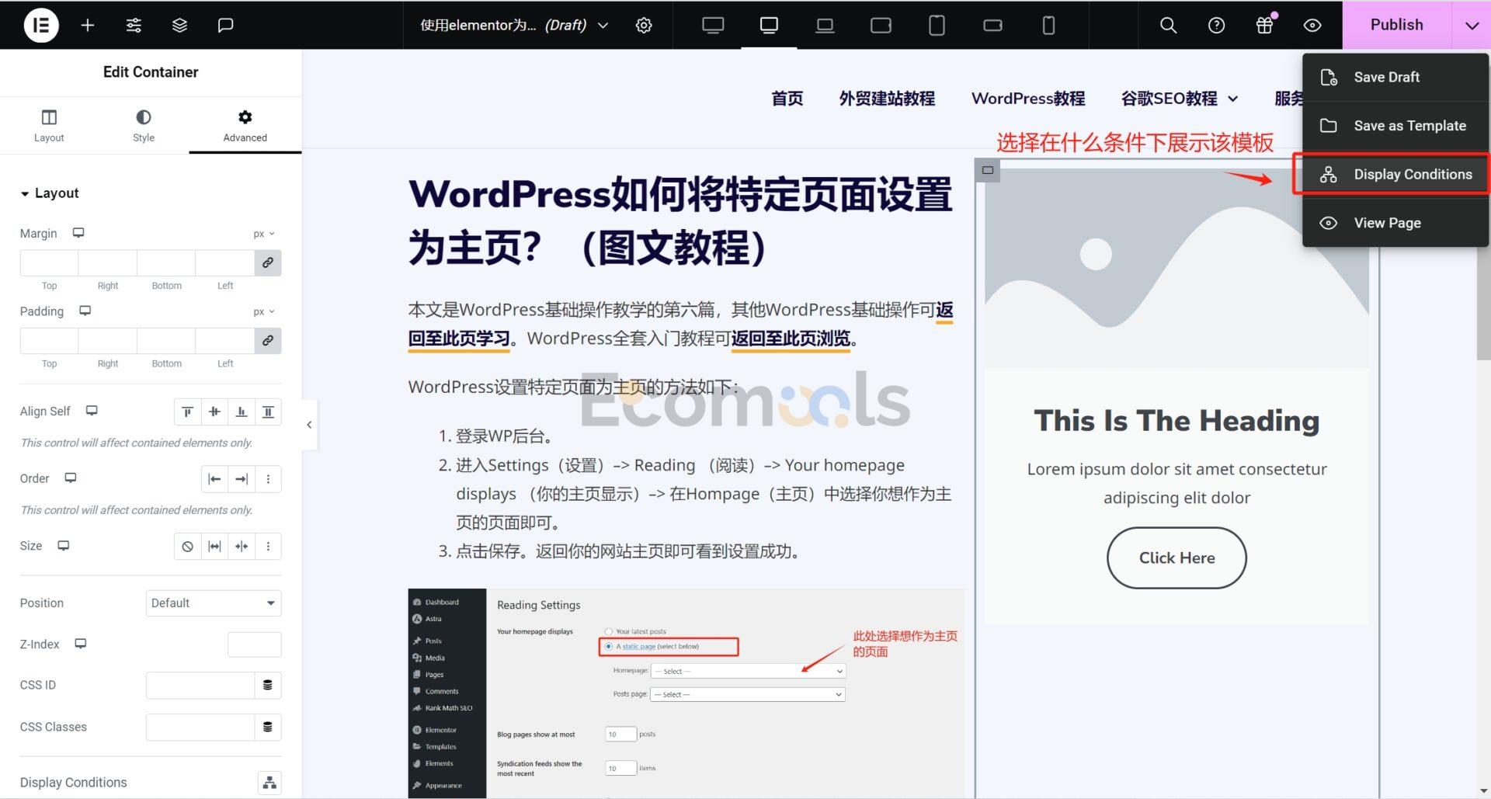Set Size to grow
Screen dimensions: 1491x799
[x=214, y=547]
